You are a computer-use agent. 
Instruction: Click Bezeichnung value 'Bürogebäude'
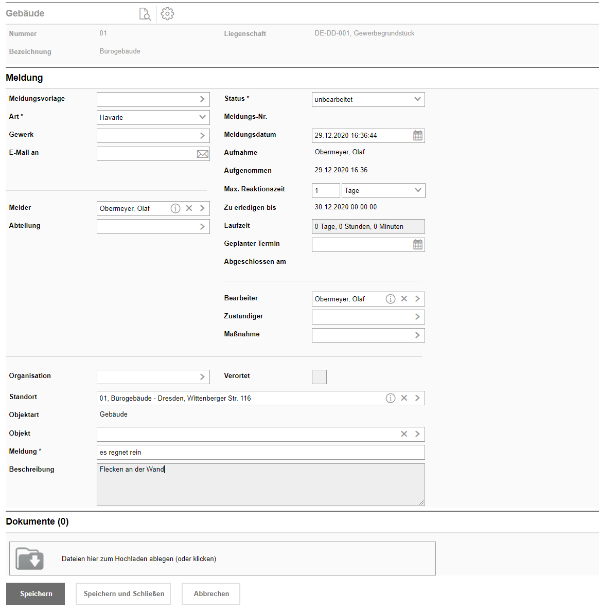(x=120, y=51)
